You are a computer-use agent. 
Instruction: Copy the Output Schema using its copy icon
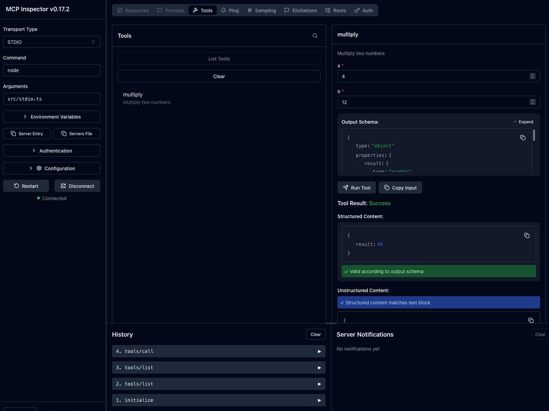523,138
